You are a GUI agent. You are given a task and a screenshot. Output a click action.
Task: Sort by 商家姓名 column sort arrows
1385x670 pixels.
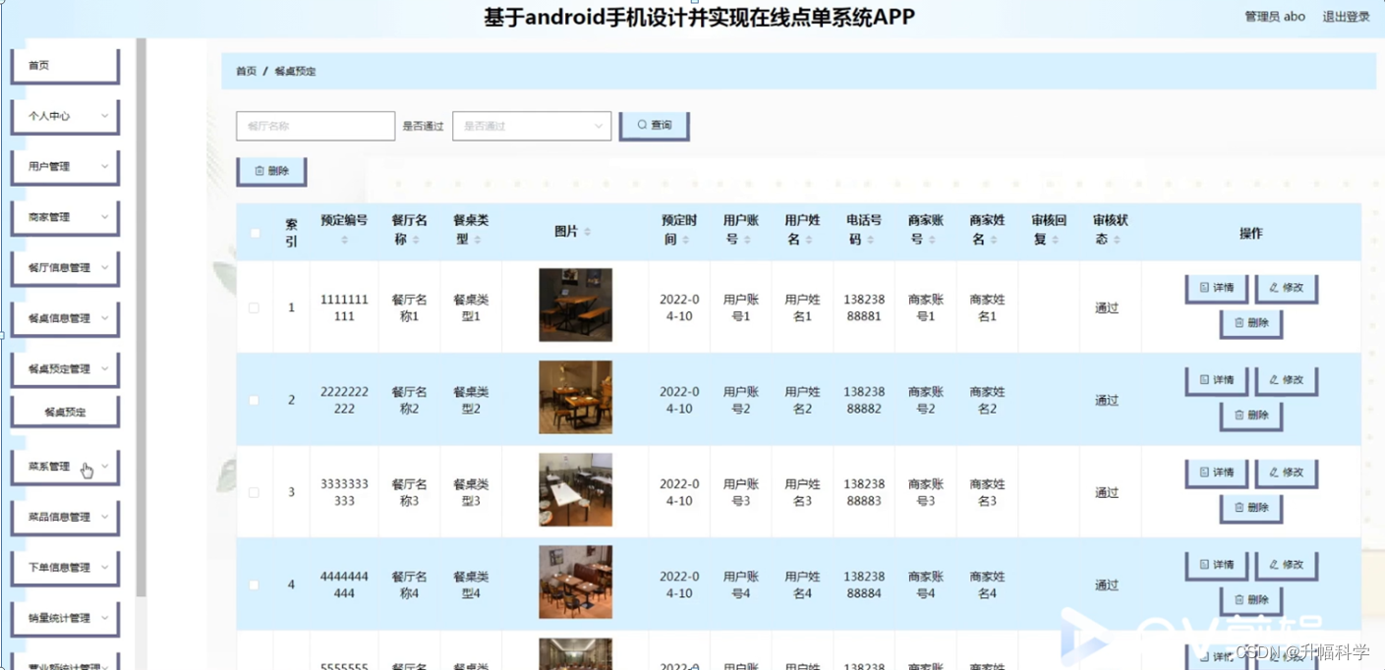coord(994,241)
